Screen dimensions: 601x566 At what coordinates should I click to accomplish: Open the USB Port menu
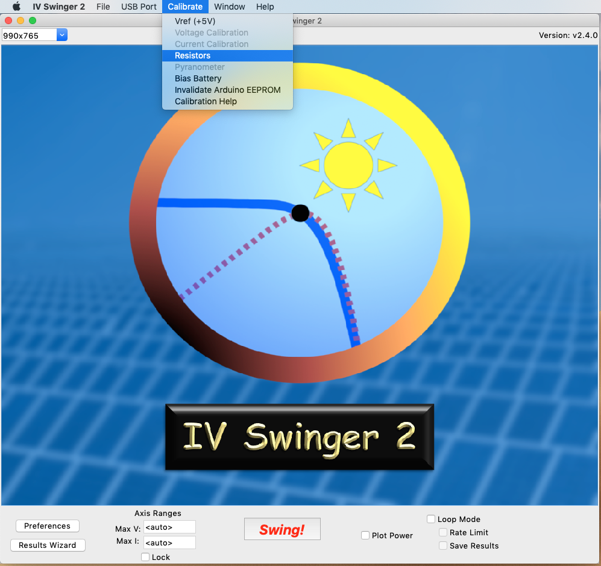pyautogui.click(x=139, y=7)
